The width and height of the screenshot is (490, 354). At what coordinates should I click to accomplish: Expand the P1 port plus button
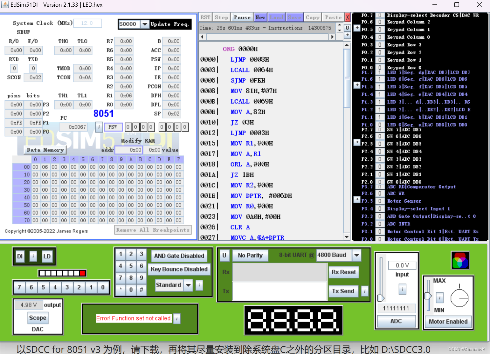click(357, 85)
